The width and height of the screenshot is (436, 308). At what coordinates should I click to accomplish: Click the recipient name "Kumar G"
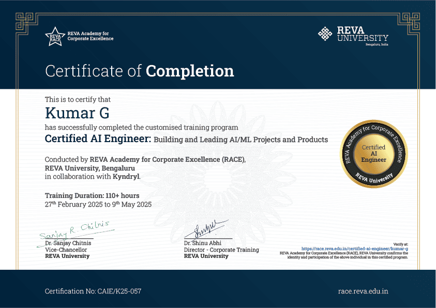point(77,113)
